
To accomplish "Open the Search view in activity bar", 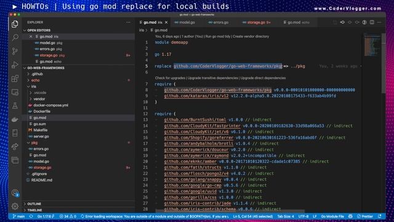I will pos(15,38).
